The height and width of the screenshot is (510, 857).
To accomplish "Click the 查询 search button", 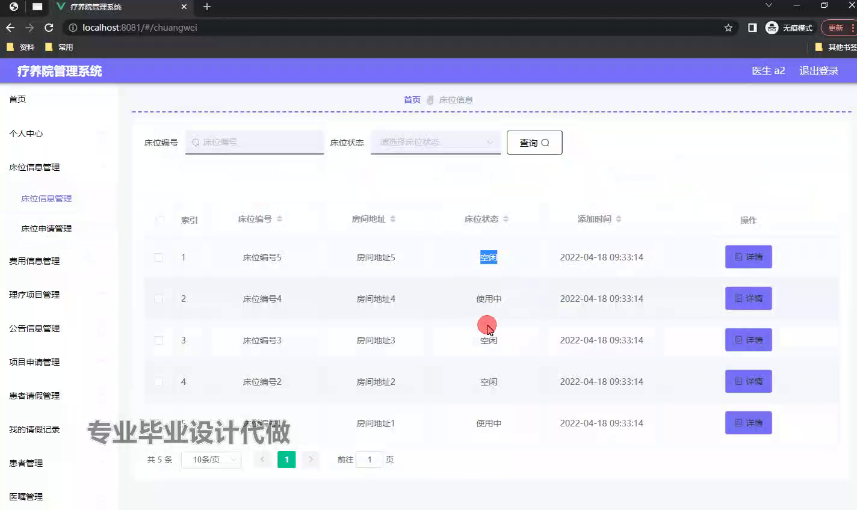I will pyautogui.click(x=534, y=143).
